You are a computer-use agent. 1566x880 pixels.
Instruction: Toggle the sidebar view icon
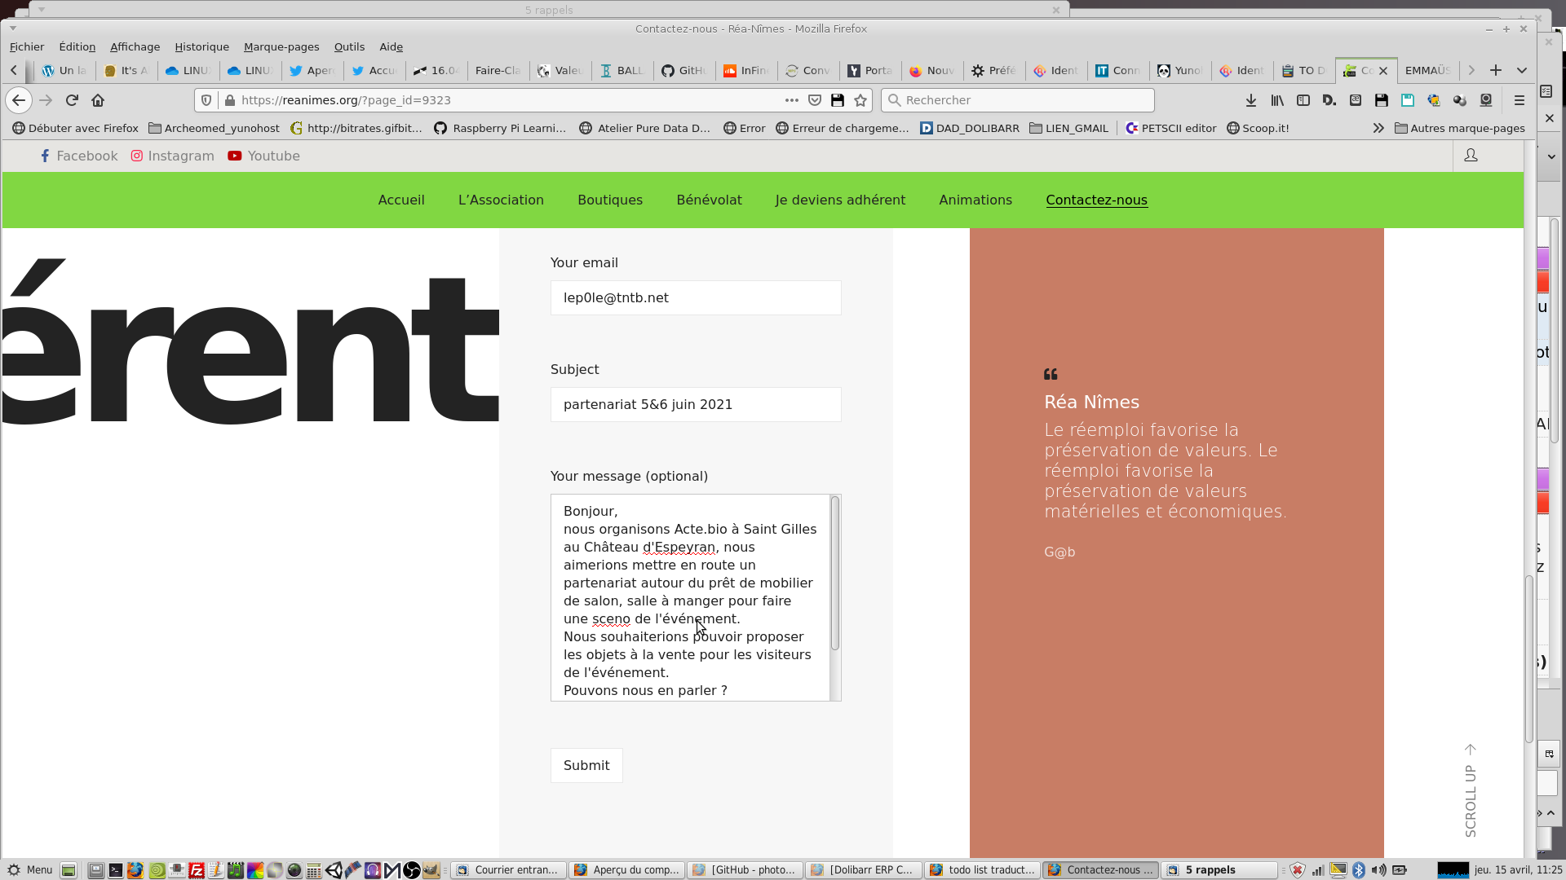[x=1303, y=100]
